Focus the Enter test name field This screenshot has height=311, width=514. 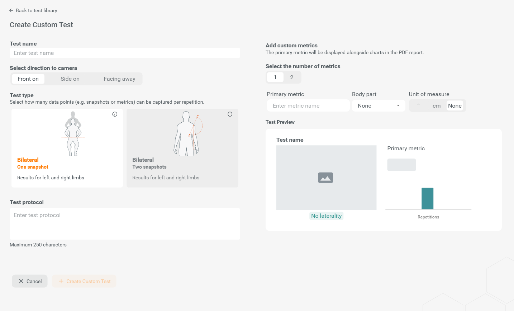125,53
